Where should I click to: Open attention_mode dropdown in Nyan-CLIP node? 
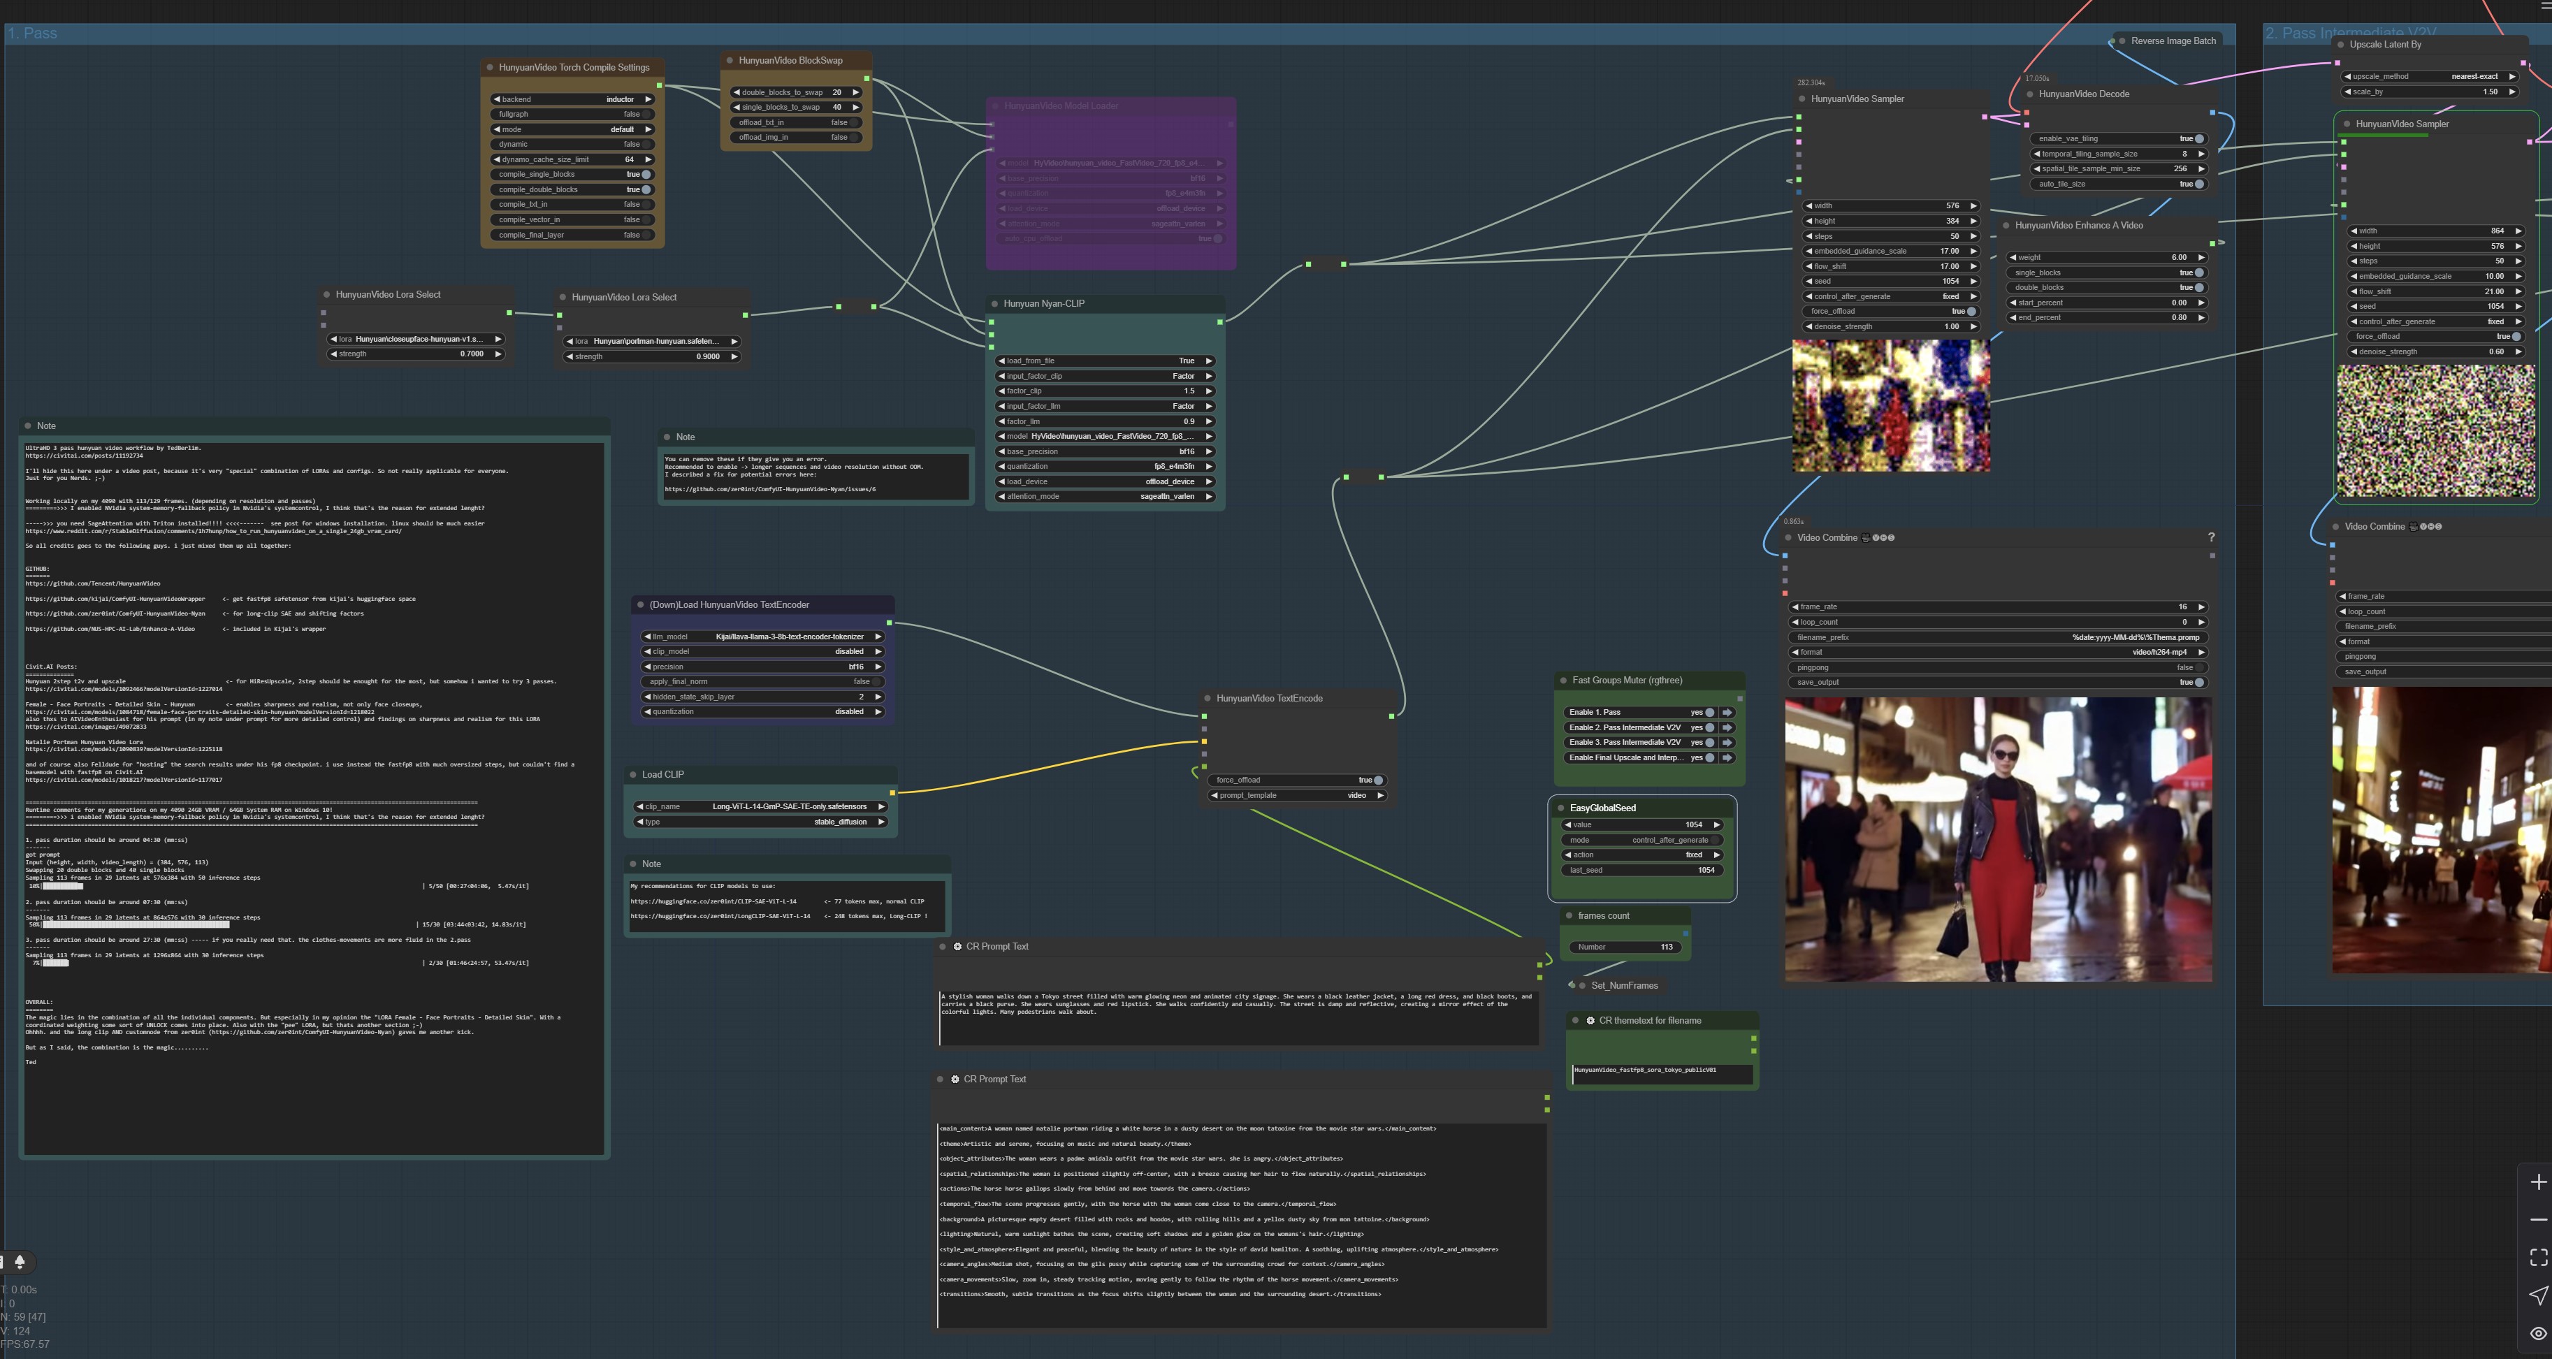point(1105,496)
